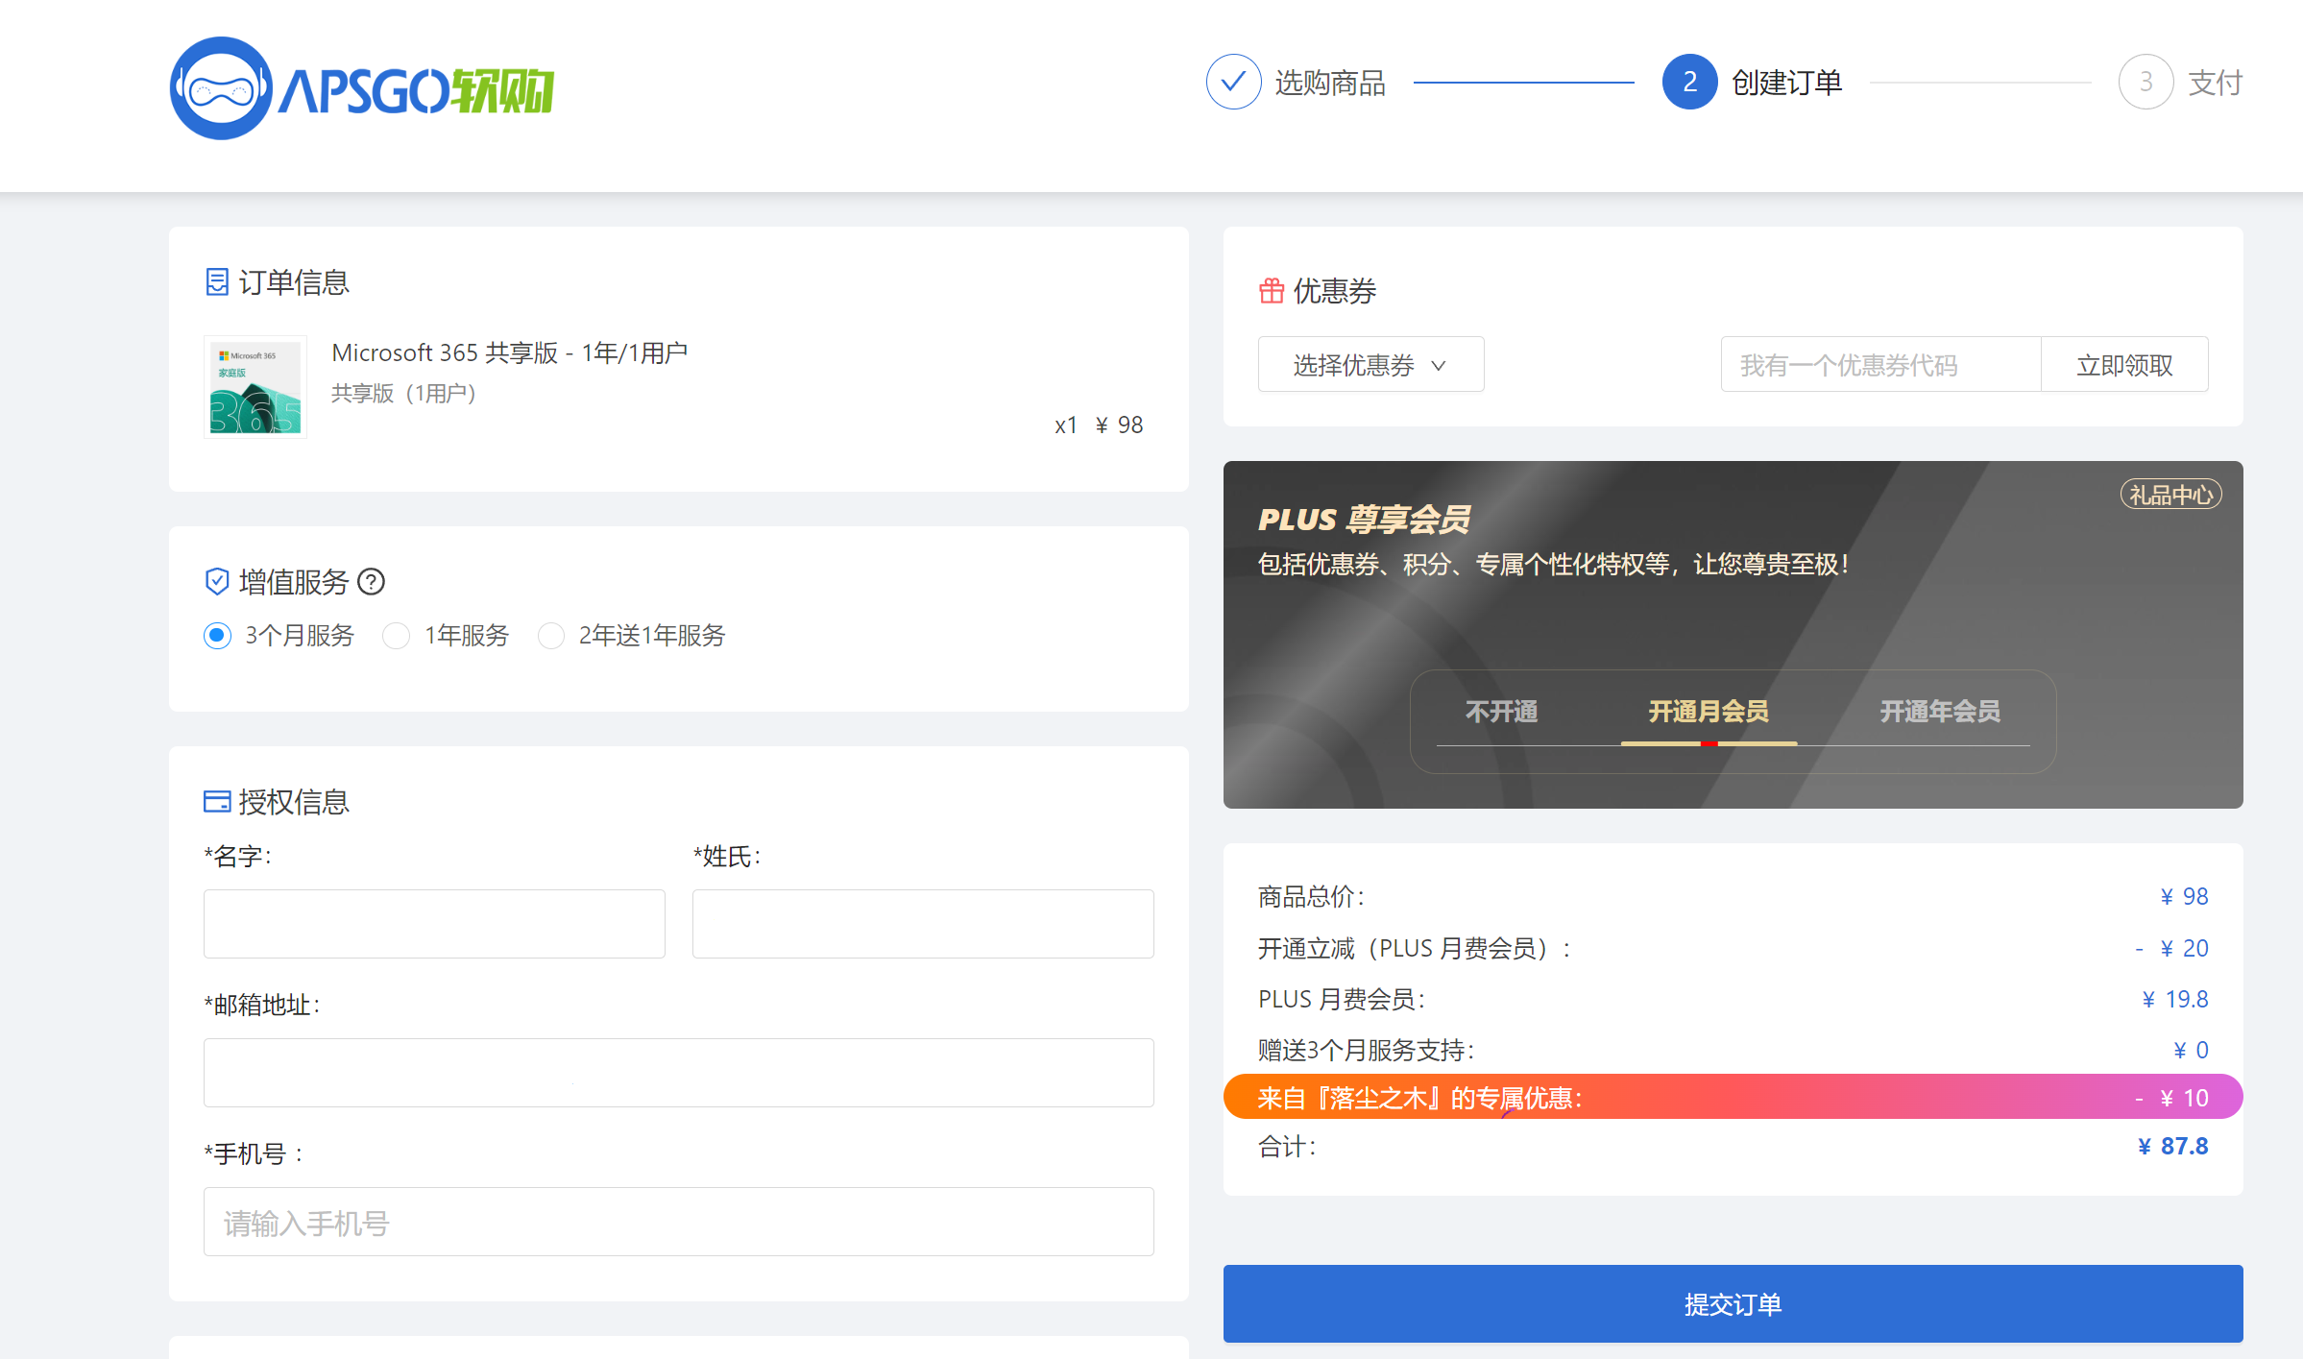The image size is (2303, 1359).
Task: Click the 共享版（1用户）subtitle
Action: point(403,394)
